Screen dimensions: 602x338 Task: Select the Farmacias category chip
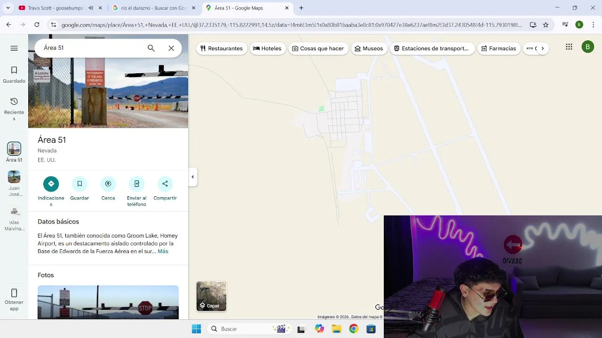[499, 48]
